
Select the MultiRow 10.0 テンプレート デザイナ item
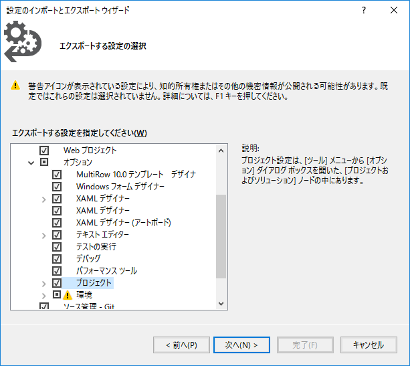136,175
